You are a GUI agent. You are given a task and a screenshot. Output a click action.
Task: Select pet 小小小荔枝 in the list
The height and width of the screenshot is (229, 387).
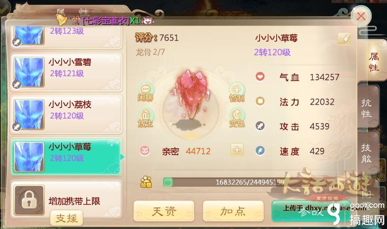[x=66, y=114]
